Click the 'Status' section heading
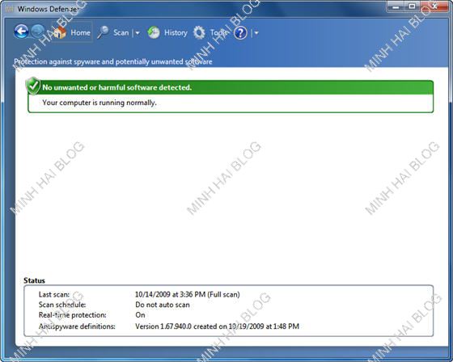 point(34,280)
